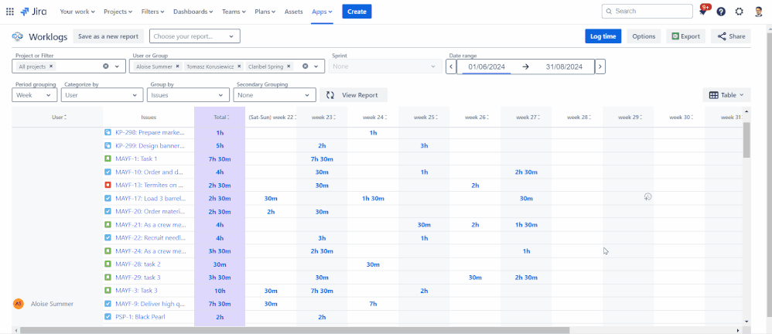
Task: Click the start date 01/06/2024
Action: pos(487,66)
